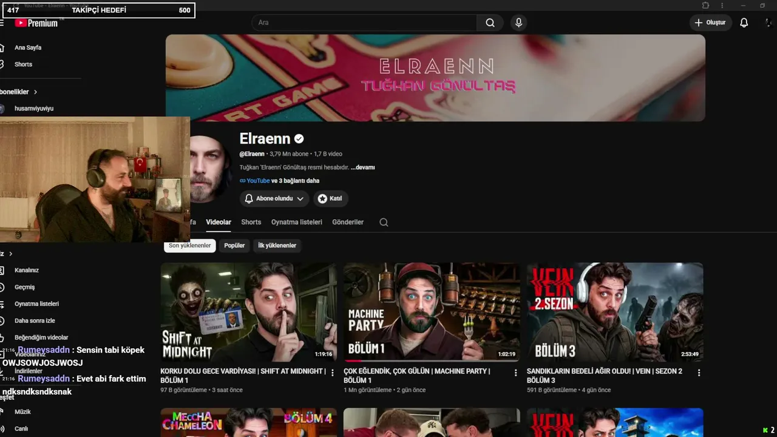Click the Elraenn channel banner image
This screenshot has width=777, height=437.
435,78
